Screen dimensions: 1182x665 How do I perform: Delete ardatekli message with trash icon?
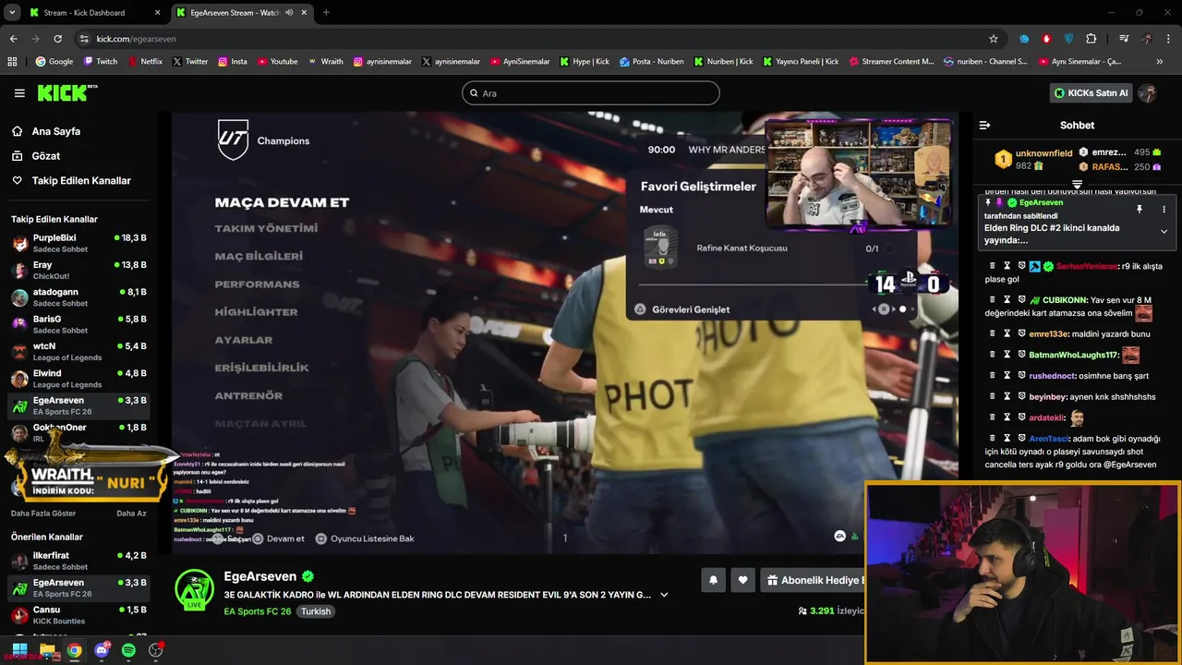pos(993,417)
